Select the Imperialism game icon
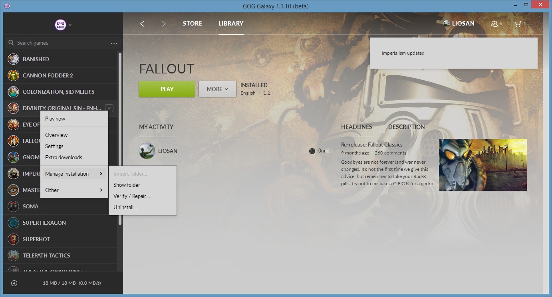 [13, 174]
